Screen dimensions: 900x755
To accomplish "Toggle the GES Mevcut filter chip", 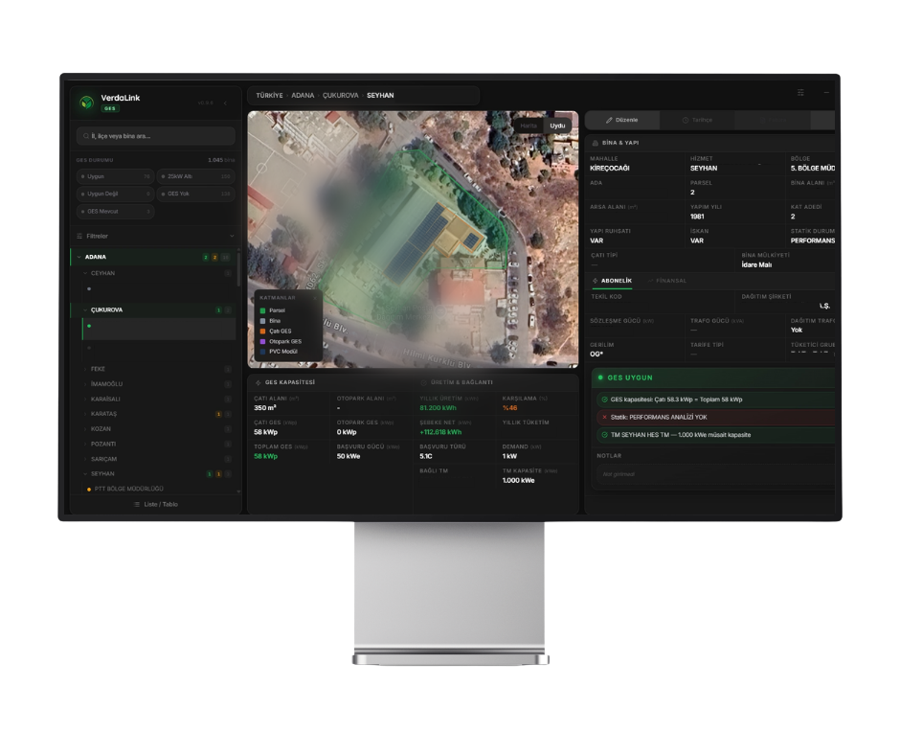I will [x=115, y=212].
